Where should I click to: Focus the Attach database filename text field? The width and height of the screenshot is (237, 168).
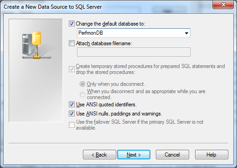click(x=134, y=52)
